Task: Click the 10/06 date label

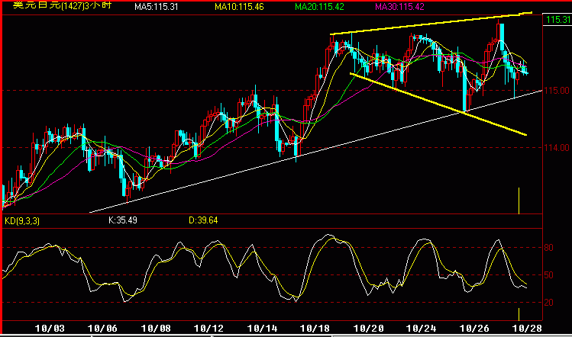Action: click(102, 329)
